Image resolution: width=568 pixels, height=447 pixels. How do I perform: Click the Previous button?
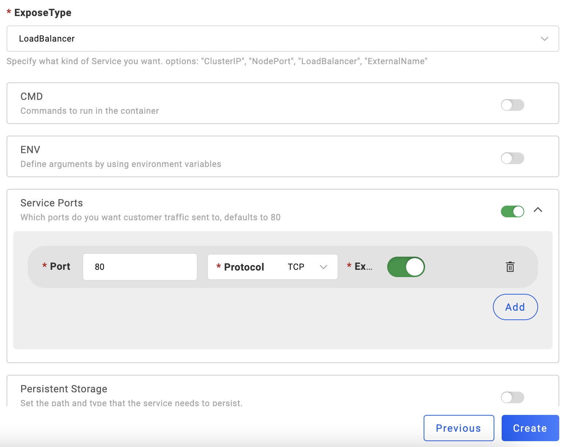(x=459, y=428)
